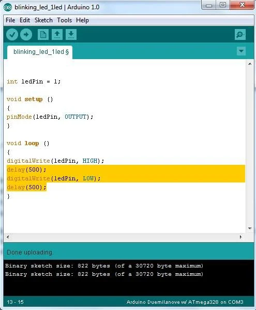Minimize the Arduino window
Screen dimensions: 256x310
209,5
